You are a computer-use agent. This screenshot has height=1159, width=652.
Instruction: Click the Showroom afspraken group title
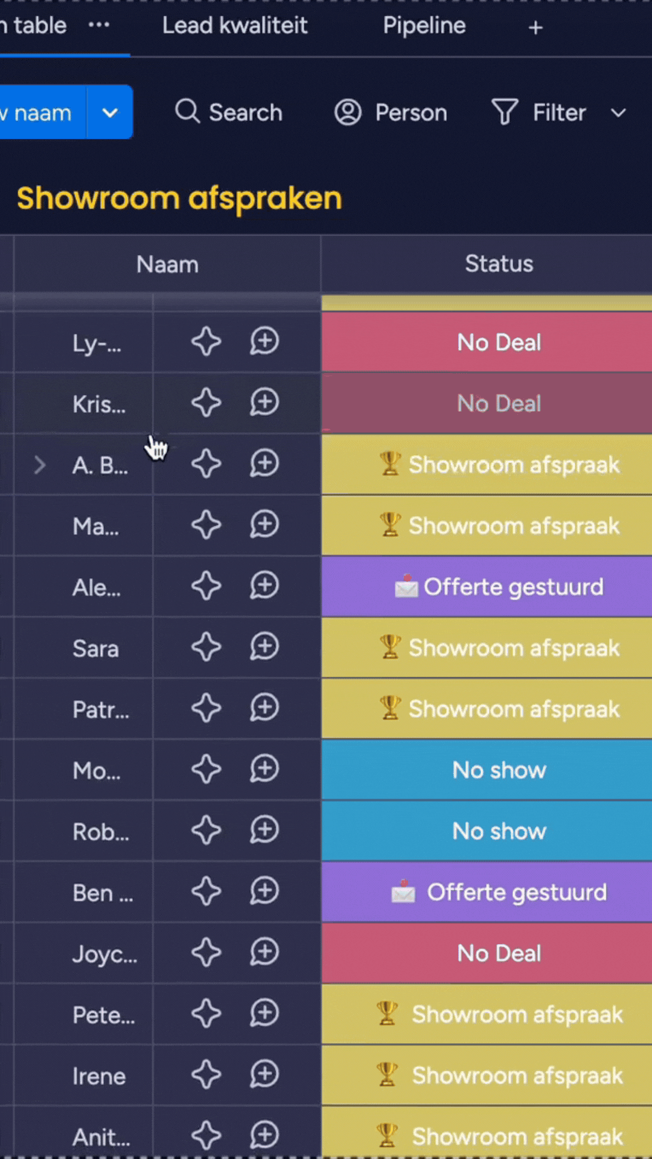tap(179, 198)
